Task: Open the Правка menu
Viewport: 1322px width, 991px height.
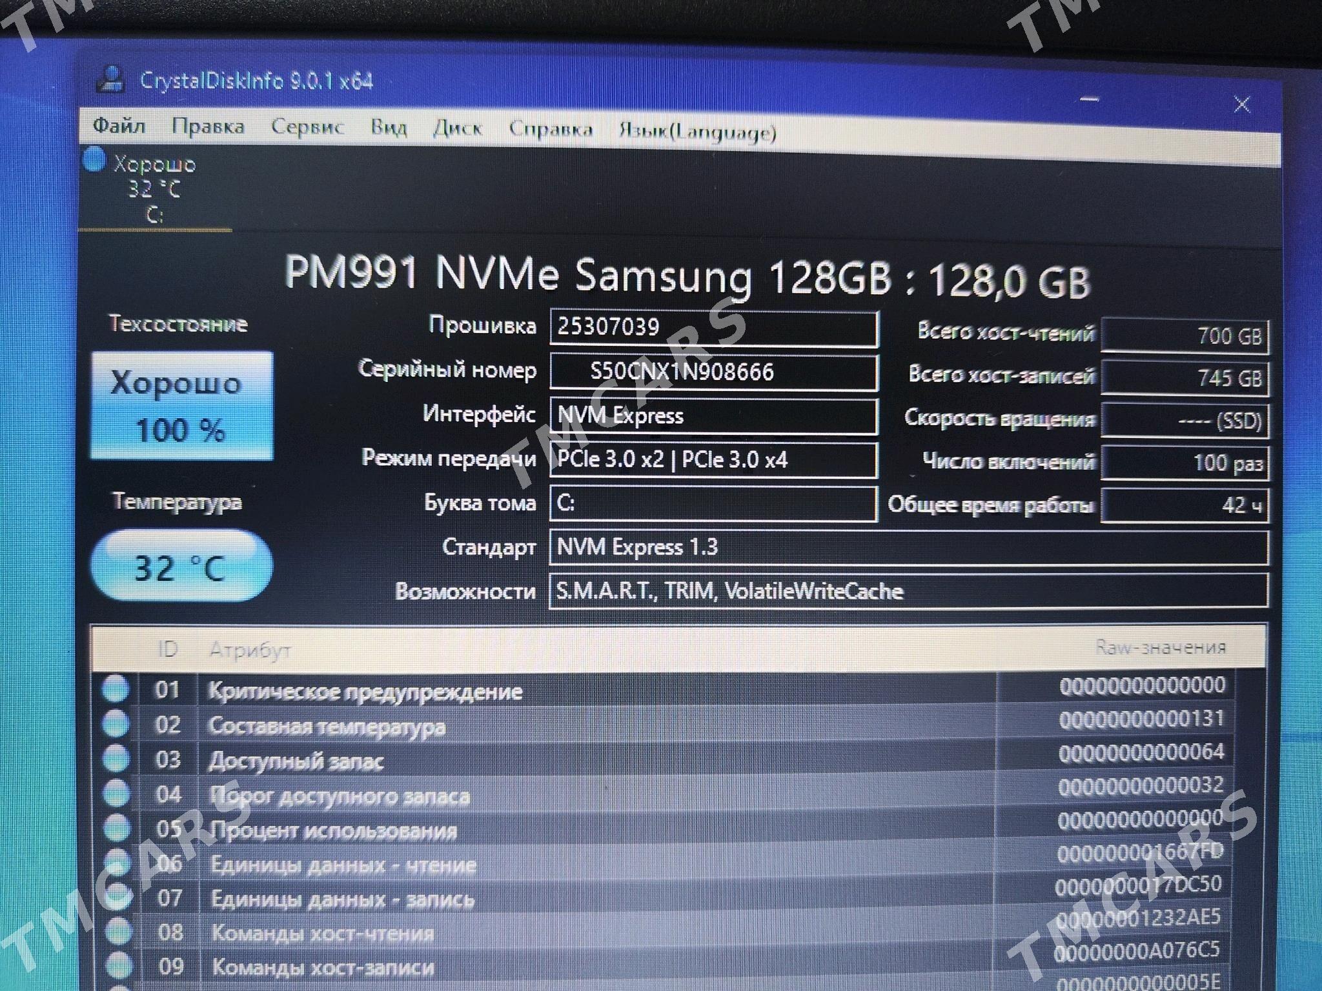Action: tap(208, 126)
